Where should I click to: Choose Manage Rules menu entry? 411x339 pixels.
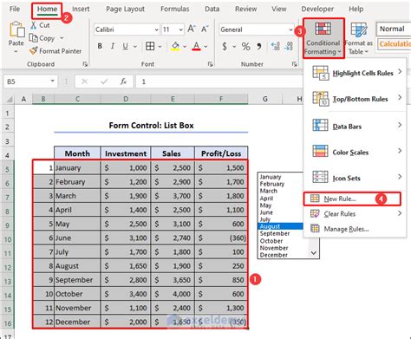pos(355,229)
